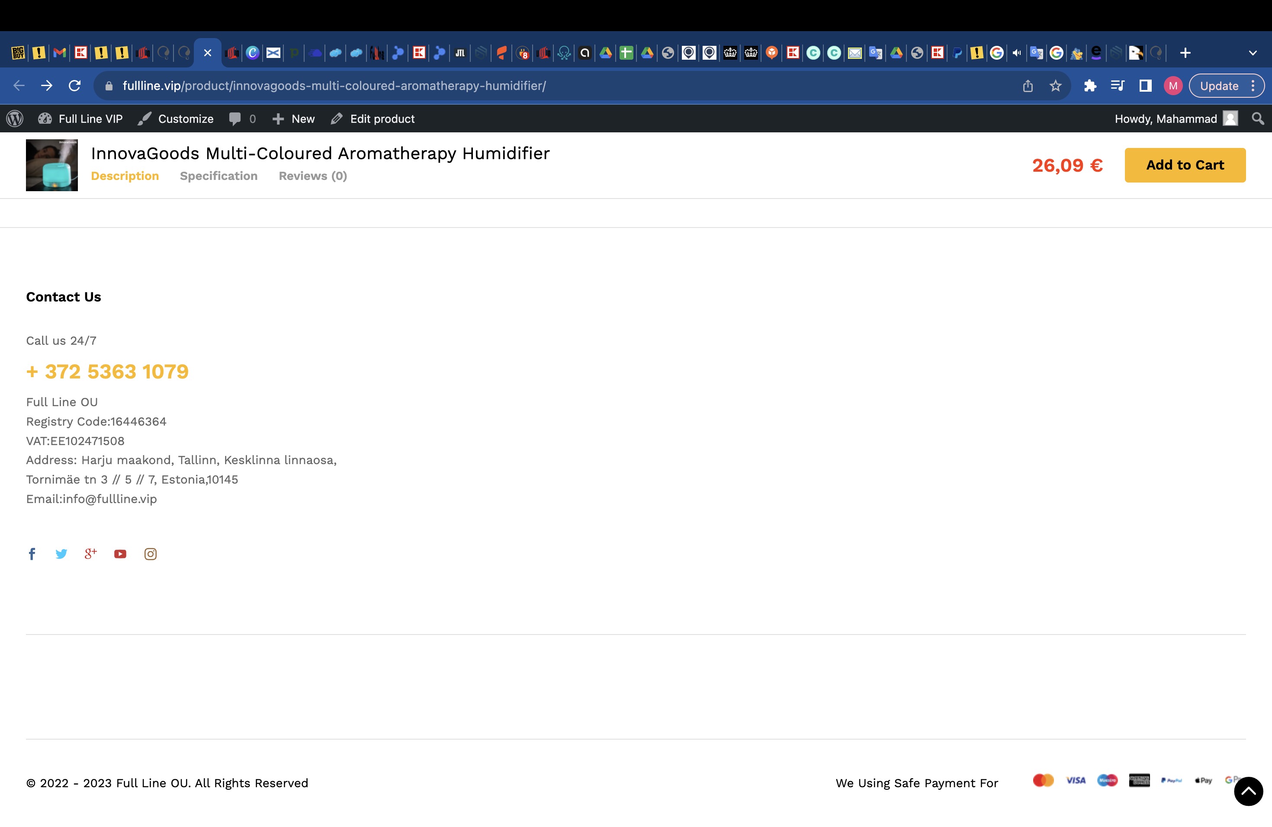Go back to the previous page
This screenshot has width=1272, height=827.
pos(19,86)
